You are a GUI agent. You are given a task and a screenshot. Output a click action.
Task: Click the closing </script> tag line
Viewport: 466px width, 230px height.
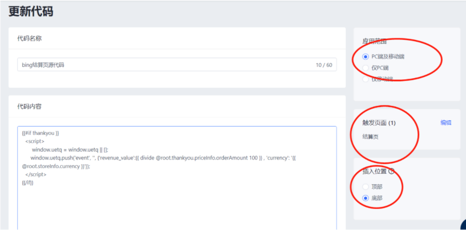click(36, 175)
